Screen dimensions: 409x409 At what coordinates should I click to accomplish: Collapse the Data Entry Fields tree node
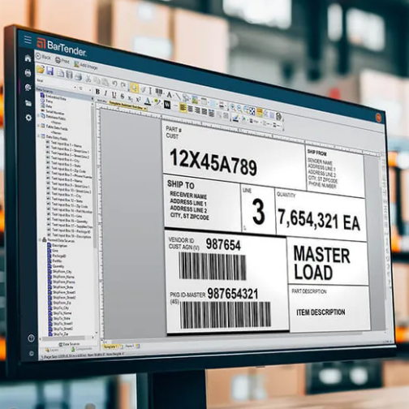pyautogui.click(x=39, y=136)
